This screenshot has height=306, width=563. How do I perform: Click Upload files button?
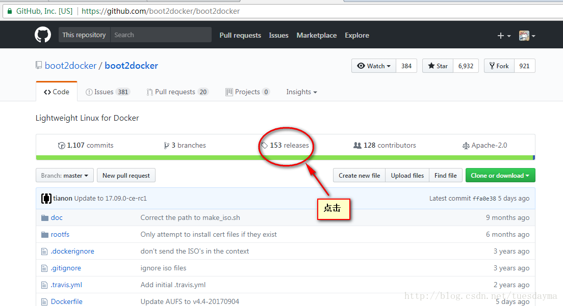pos(407,175)
